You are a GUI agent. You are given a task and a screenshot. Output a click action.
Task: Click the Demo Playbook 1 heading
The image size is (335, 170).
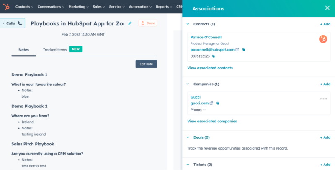click(29, 75)
